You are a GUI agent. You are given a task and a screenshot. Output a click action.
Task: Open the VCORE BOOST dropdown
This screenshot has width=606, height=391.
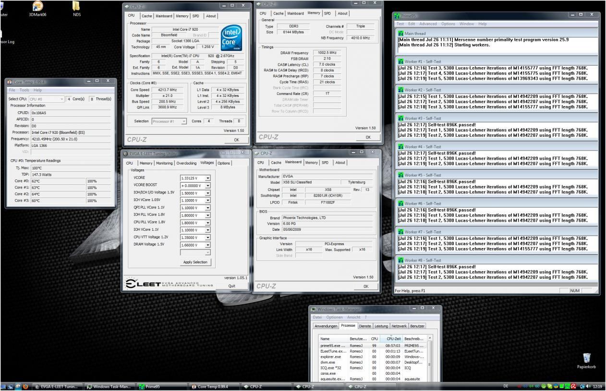click(x=207, y=185)
